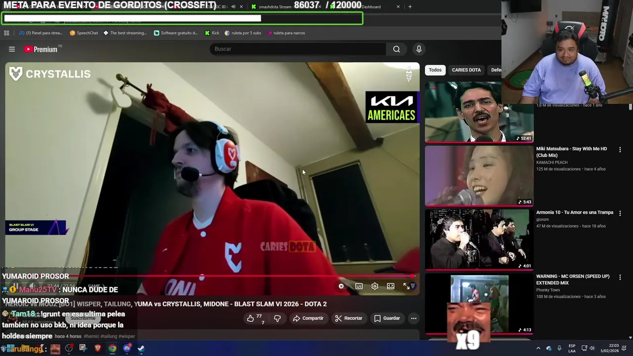Open Google Chrome from the taskbar
The width and height of the screenshot is (633, 356).
coord(112,349)
